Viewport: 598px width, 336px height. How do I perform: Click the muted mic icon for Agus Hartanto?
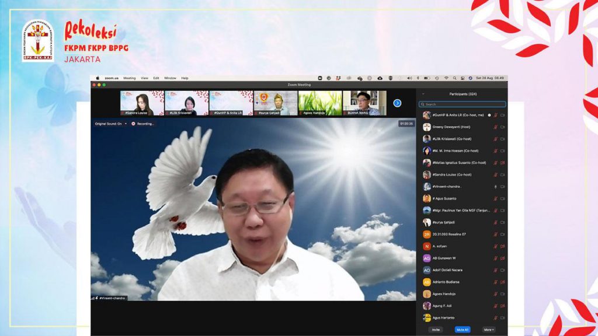click(x=496, y=318)
